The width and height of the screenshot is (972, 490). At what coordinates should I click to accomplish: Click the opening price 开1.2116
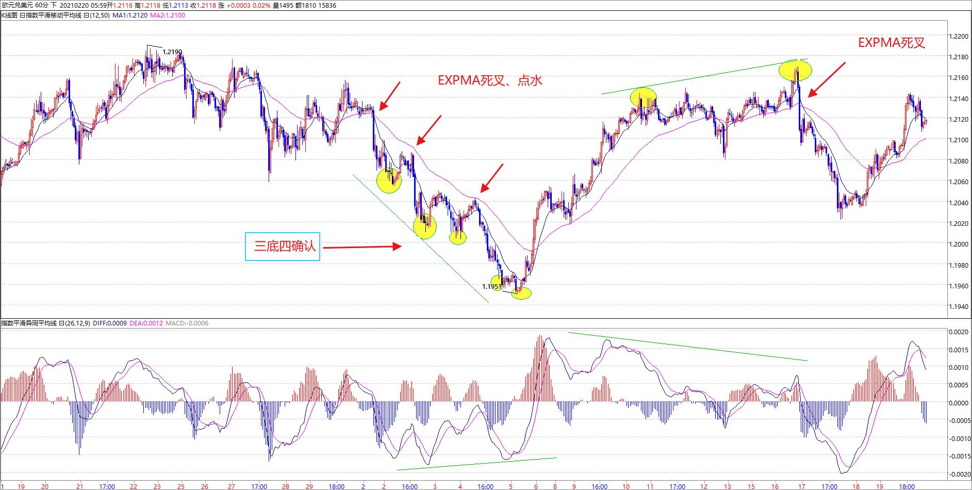pyautogui.click(x=120, y=5)
